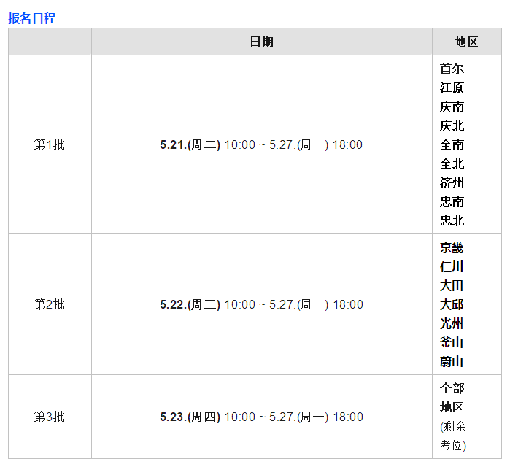Click 蔚山 in the second batch regions
This screenshot has width=510, height=467.
452,361
